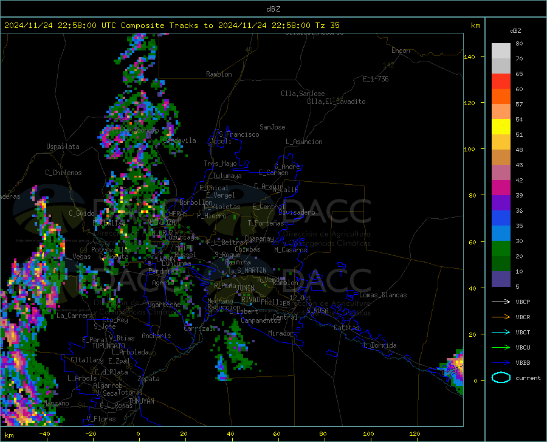This screenshot has width=547, height=442.
Task: Click the Potrerillos label
Action: 111,250
